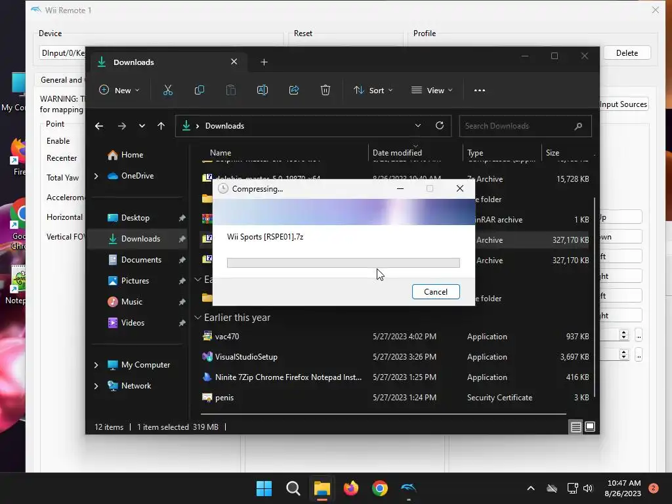
Task: Select VisualStudioSetup file
Action: click(394, 357)
